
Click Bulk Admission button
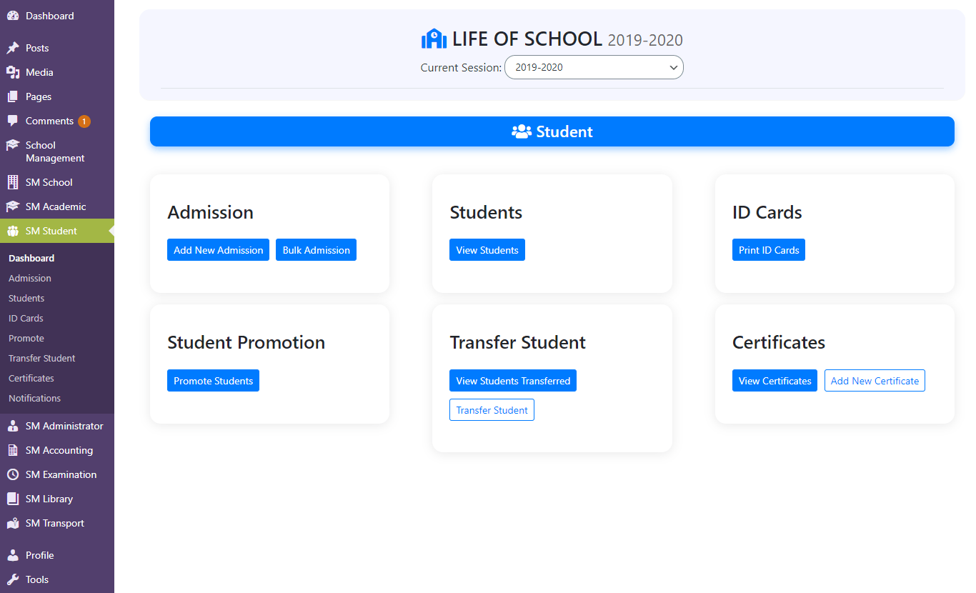[x=316, y=250]
